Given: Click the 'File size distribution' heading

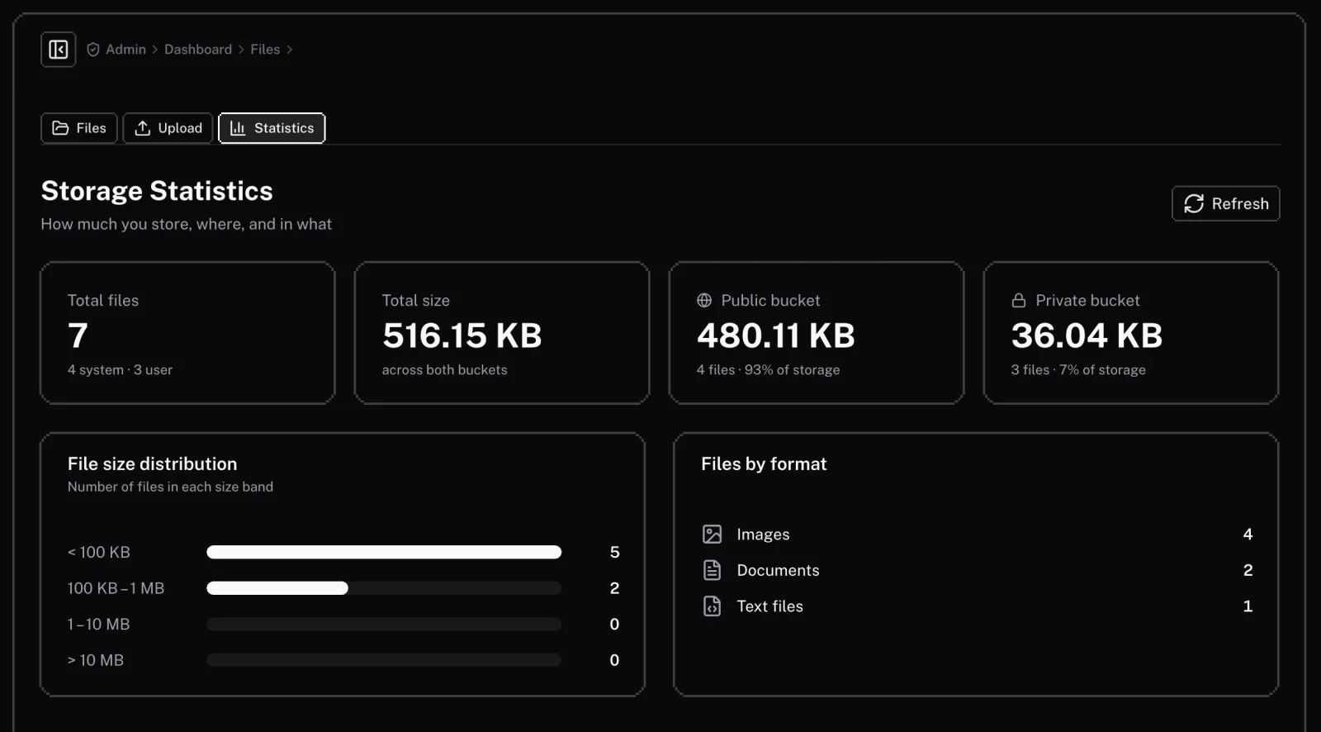Looking at the screenshot, I should (x=153, y=464).
